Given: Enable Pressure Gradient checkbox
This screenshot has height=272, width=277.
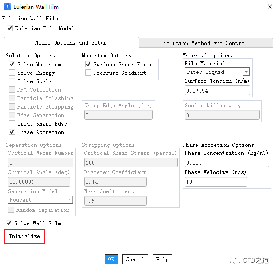Looking at the screenshot, I should pos(88,73).
